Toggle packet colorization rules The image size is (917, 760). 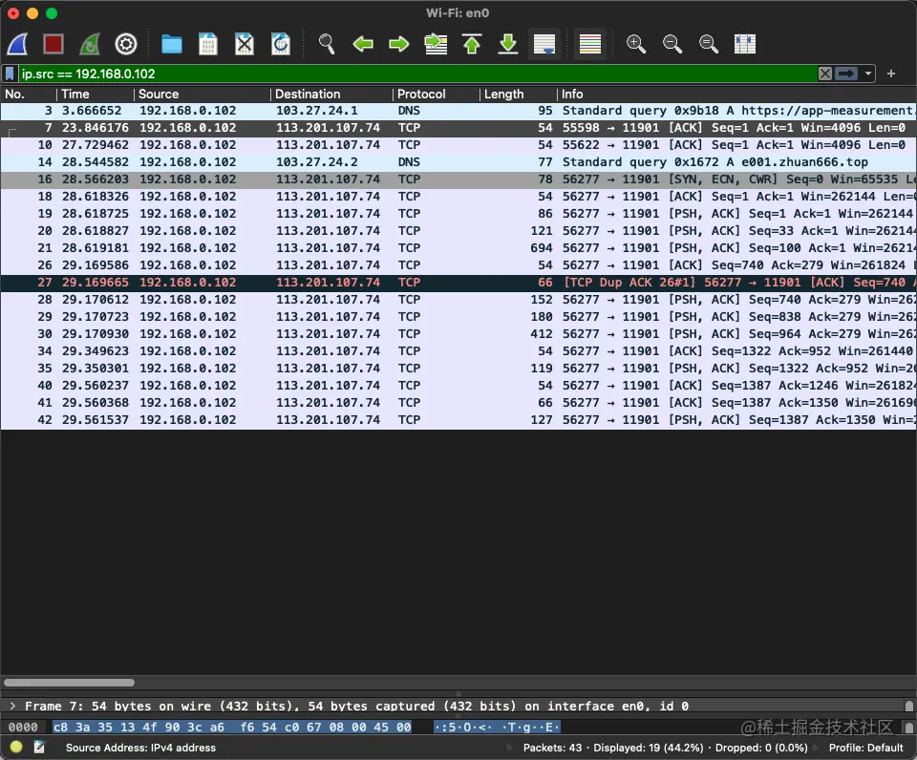pos(590,45)
